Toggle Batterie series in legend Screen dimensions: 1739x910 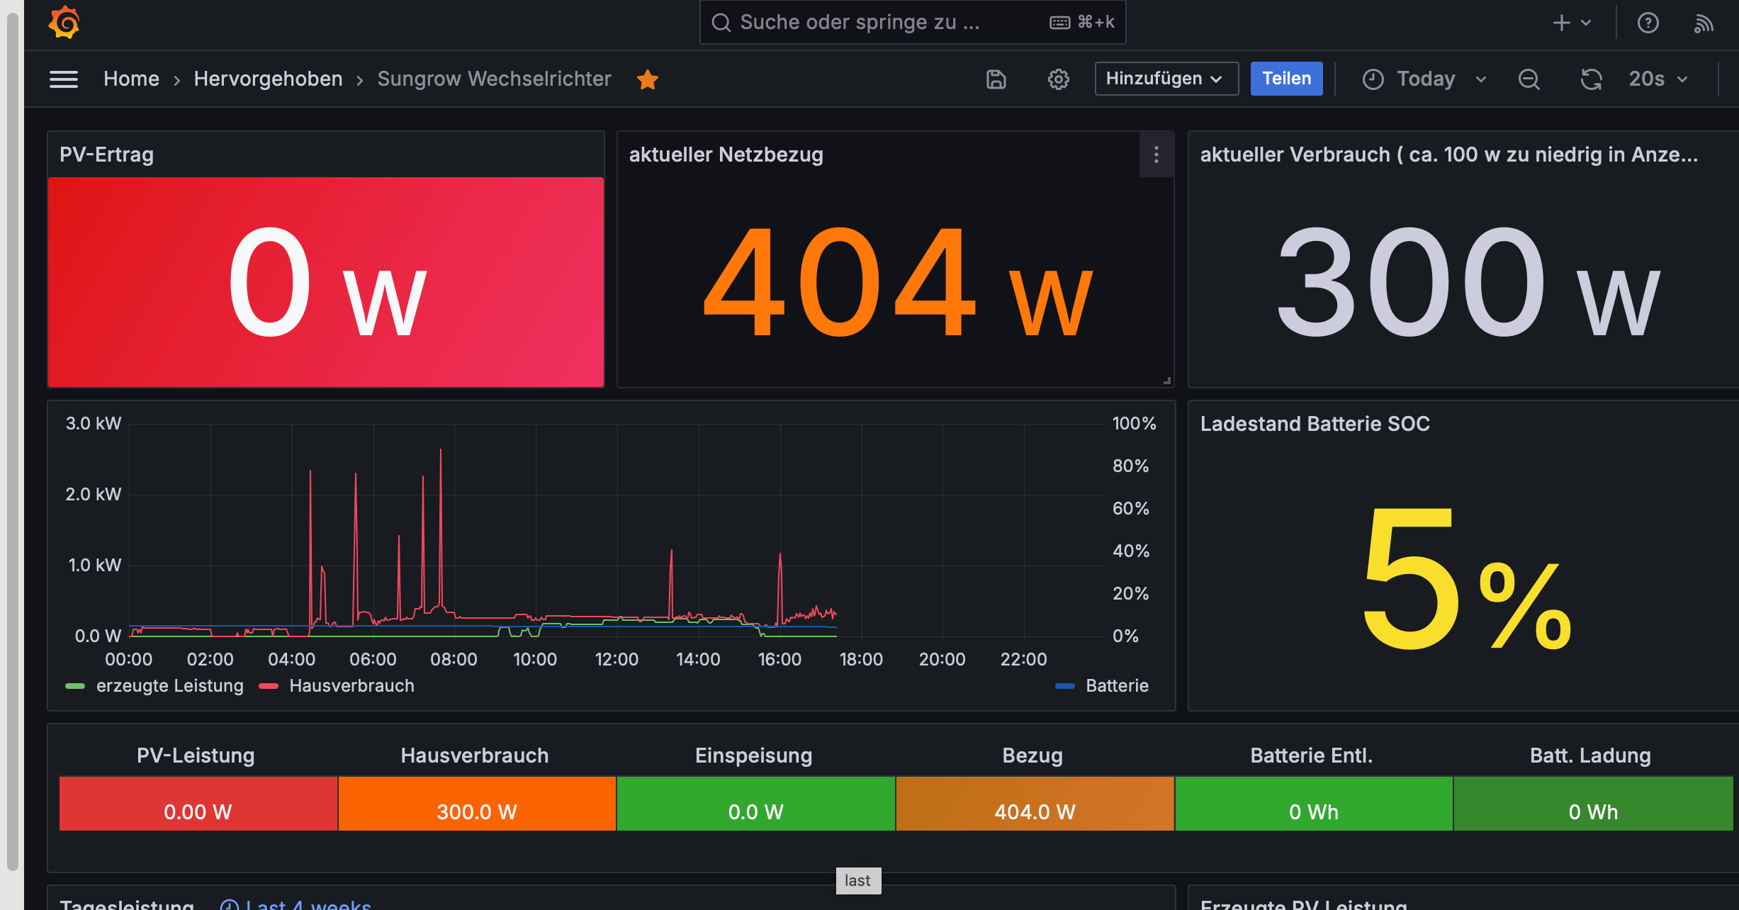pos(1116,685)
